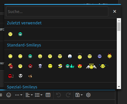Expand the more options ellipsis dropdown
127x104 pixels.
tap(19, 95)
